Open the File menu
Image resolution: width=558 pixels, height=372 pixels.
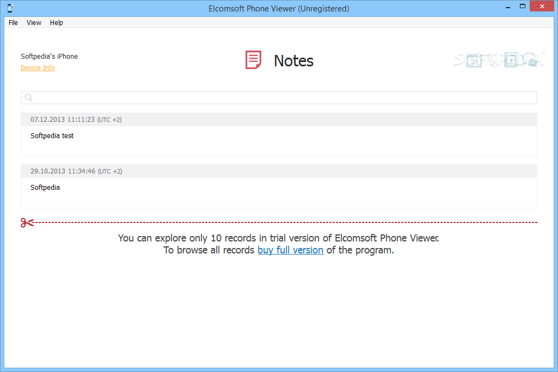(x=13, y=22)
